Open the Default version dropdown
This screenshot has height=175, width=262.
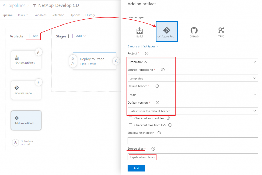(193, 111)
